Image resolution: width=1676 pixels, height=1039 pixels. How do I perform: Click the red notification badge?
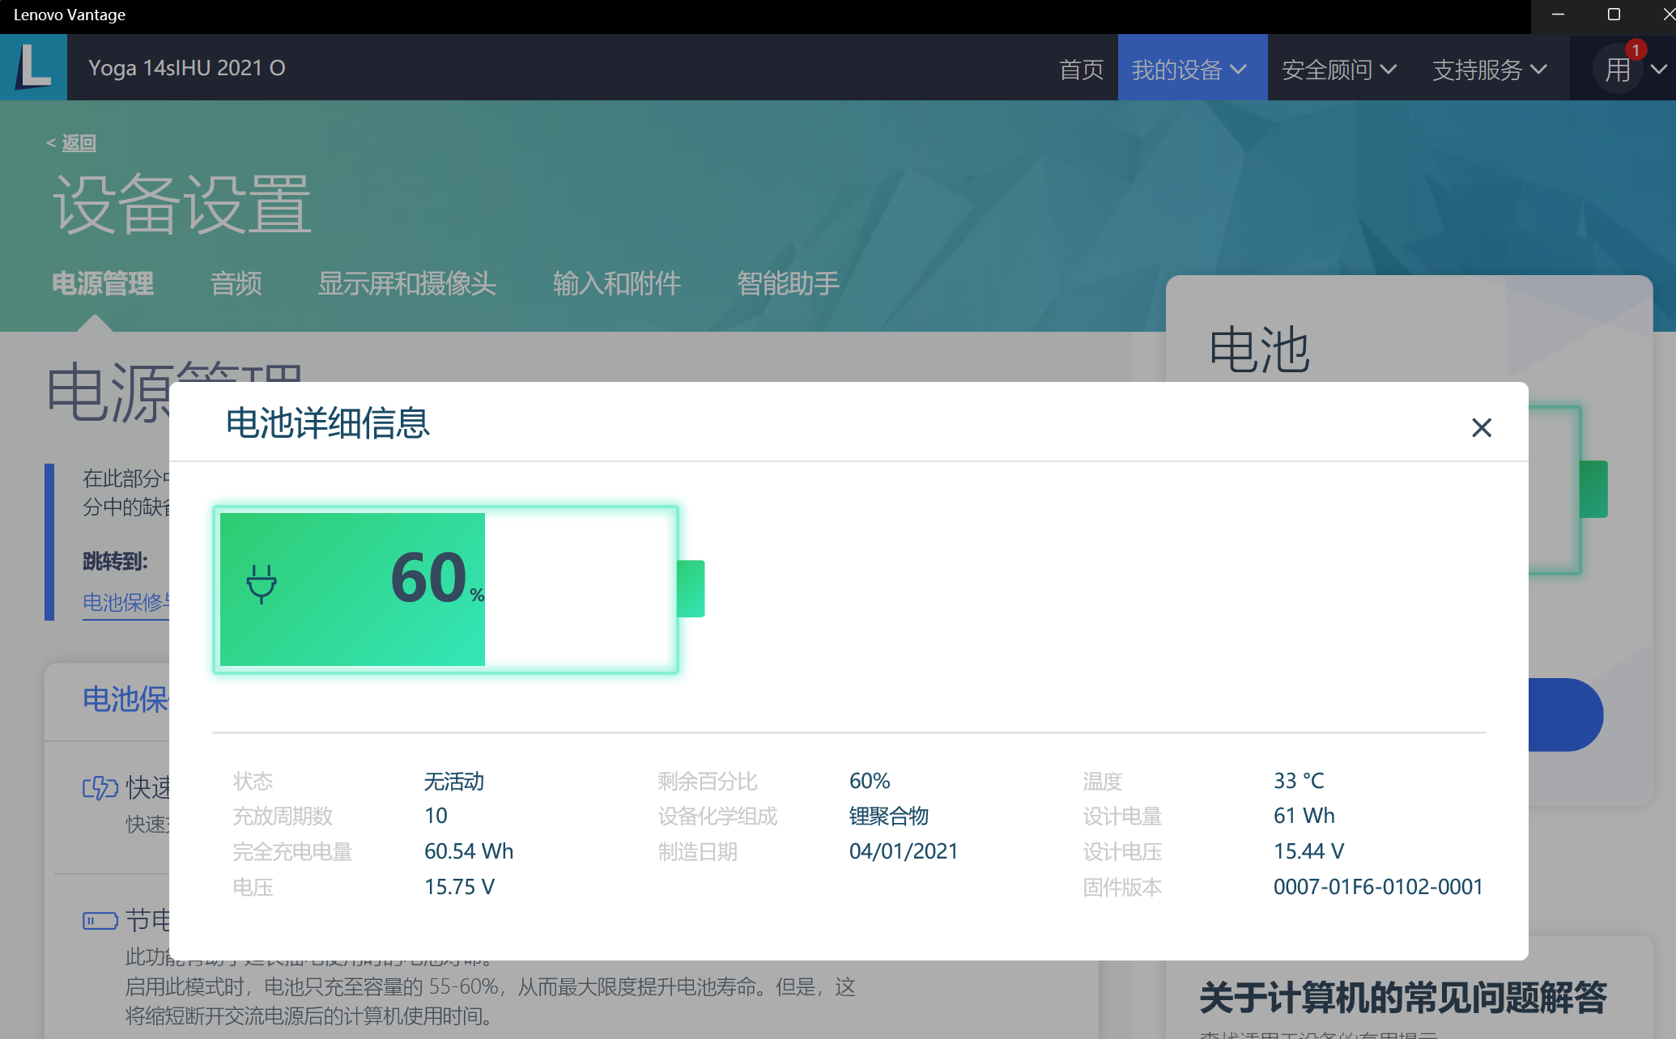tap(1636, 50)
